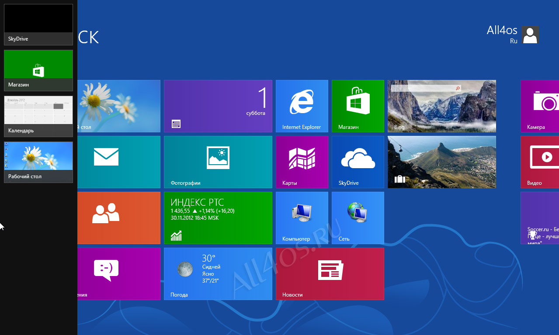Switch to Рабочий стол in the app switcher
This screenshot has height=335, width=559.
(x=38, y=162)
